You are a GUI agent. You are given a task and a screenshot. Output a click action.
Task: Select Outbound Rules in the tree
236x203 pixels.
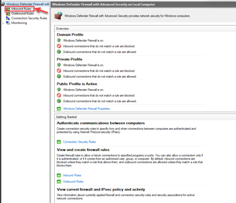pos(22,14)
